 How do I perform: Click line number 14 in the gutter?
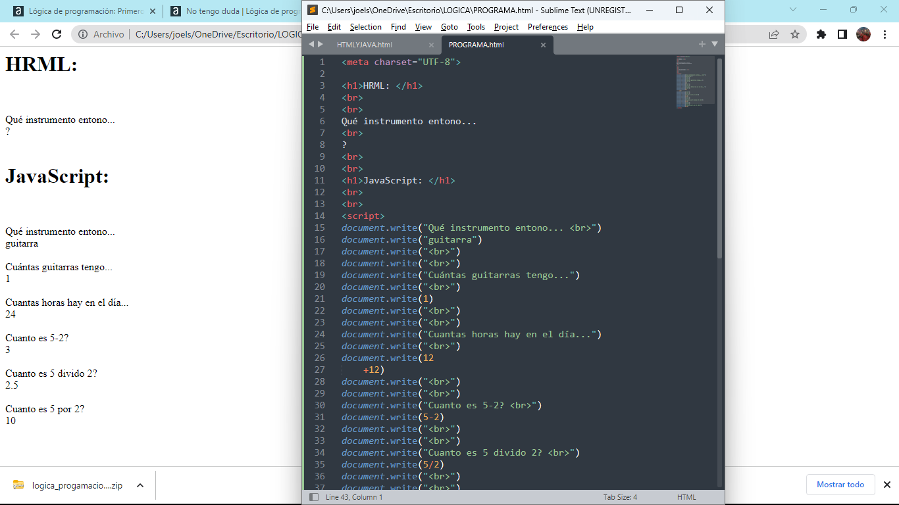[x=320, y=216]
